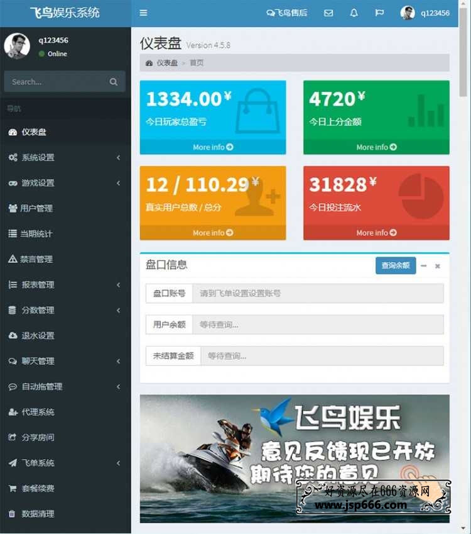The image size is (471, 534).
Task: Select 禁言管理 from the sidebar
Action: [x=36, y=259]
